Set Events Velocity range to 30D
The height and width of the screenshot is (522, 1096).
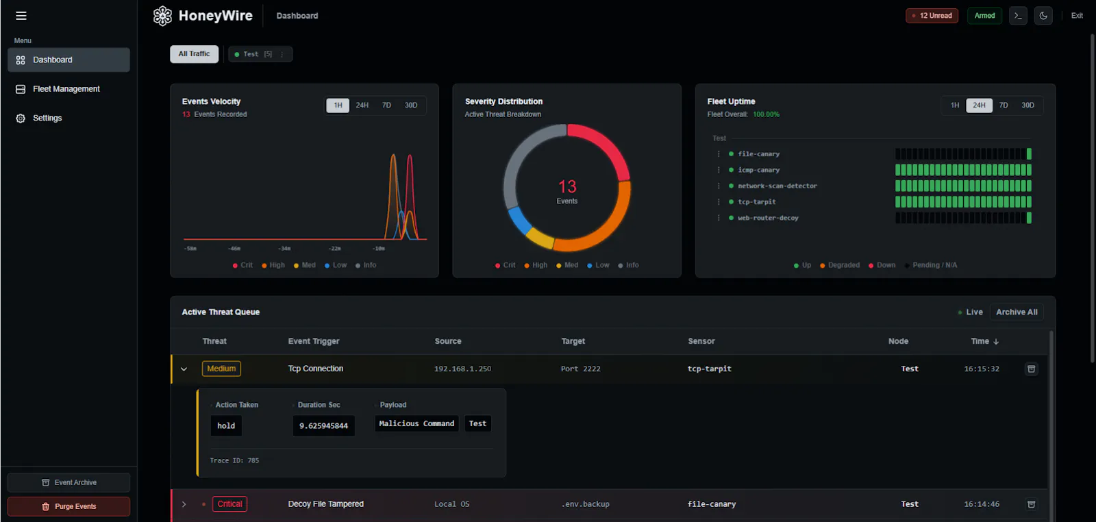(411, 105)
